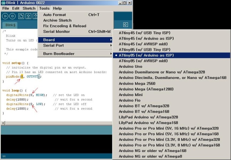
Task: Click line number 11 in status bar
Action: pos(4,156)
